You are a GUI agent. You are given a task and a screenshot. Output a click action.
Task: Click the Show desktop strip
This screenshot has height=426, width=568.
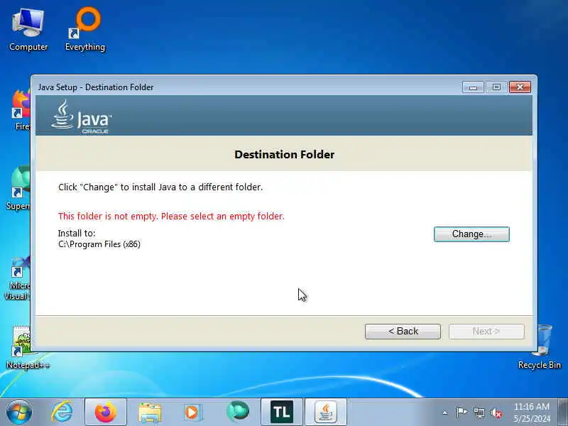(563, 412)
